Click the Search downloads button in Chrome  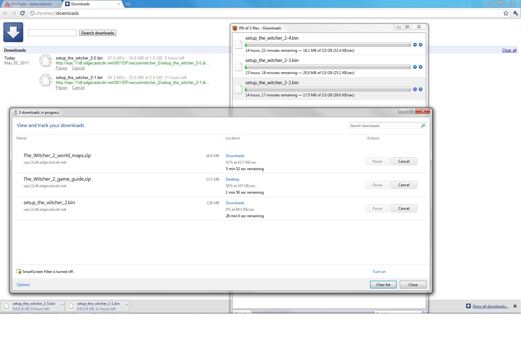[x=98, y=33]
